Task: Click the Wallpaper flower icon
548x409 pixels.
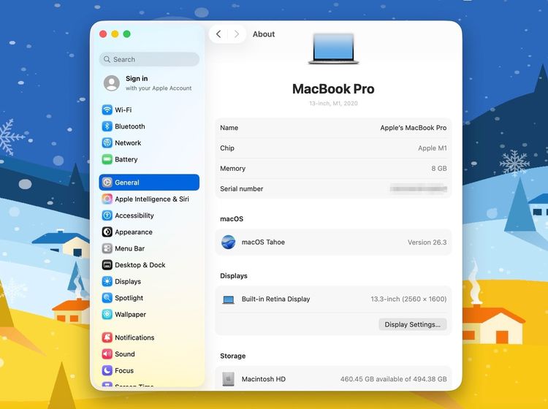Action: tap(107, 314)
